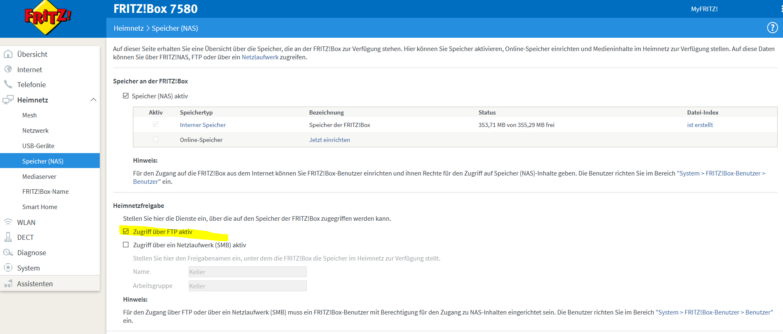Click the System gear icon
The height and width of the screenshot is (334, 783).
8,268
